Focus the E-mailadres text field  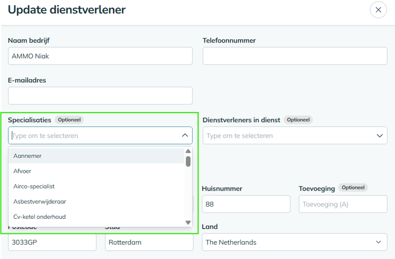click(100, 95)
